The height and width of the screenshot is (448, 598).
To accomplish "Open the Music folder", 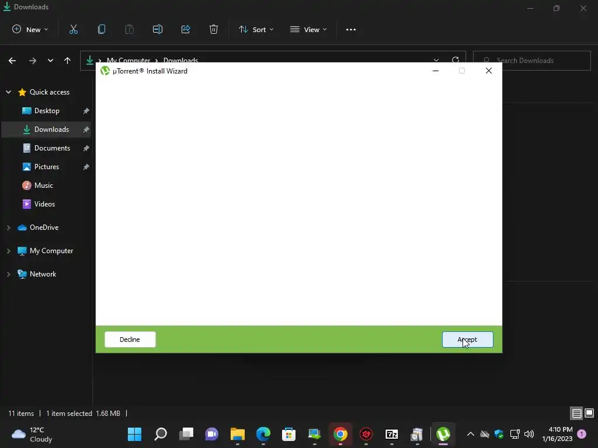I will coord(38,185).
